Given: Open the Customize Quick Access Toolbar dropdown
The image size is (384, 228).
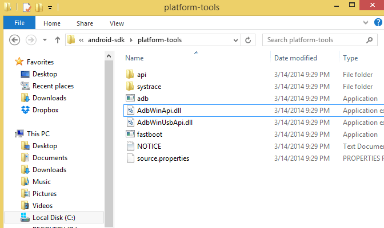Looking at the screenshot, I should tap(50, 8).
